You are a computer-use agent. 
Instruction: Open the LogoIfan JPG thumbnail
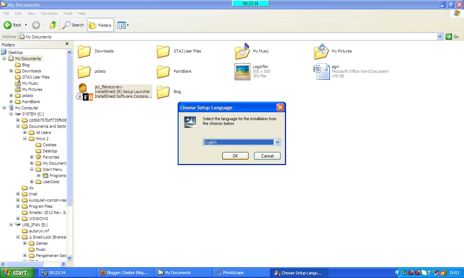242,71
